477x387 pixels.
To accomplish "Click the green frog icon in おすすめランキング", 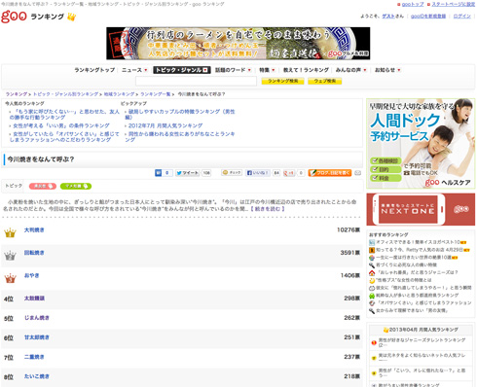I will 372,296.
